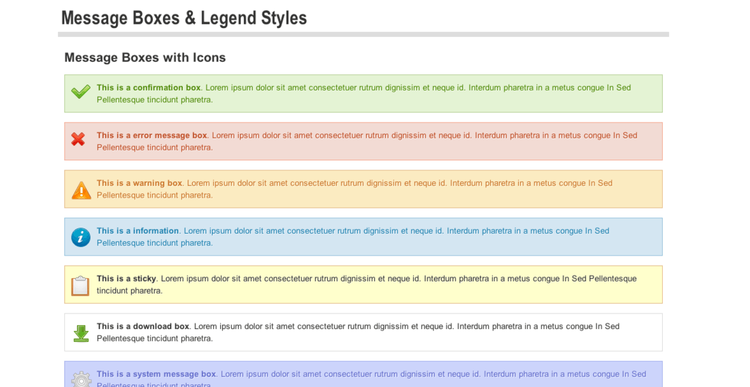
Task: Click the blue information circle icon
Action: point(81,237)
